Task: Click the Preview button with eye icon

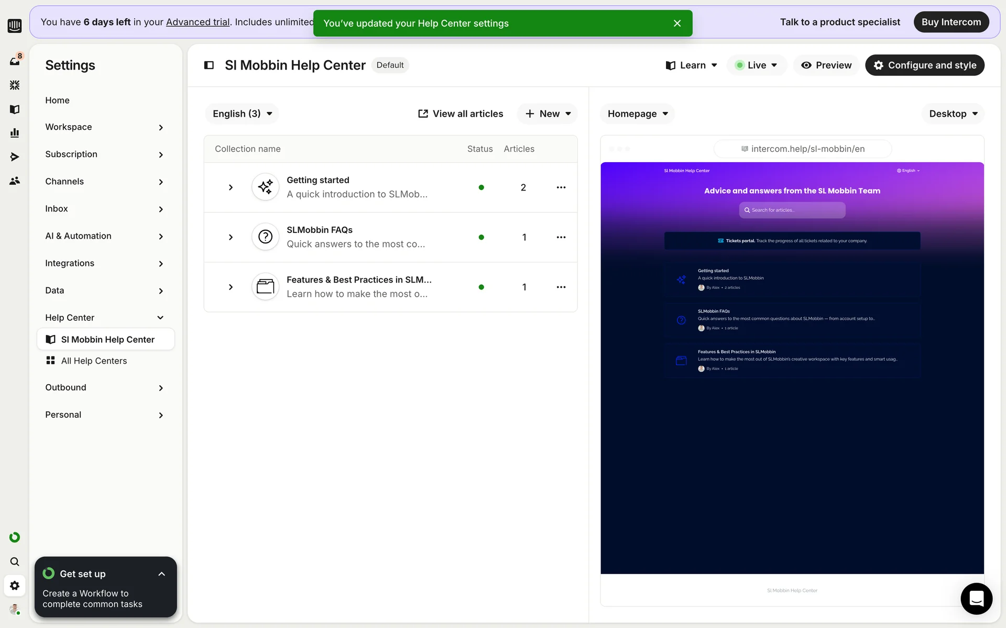Action: pos(826,65)
